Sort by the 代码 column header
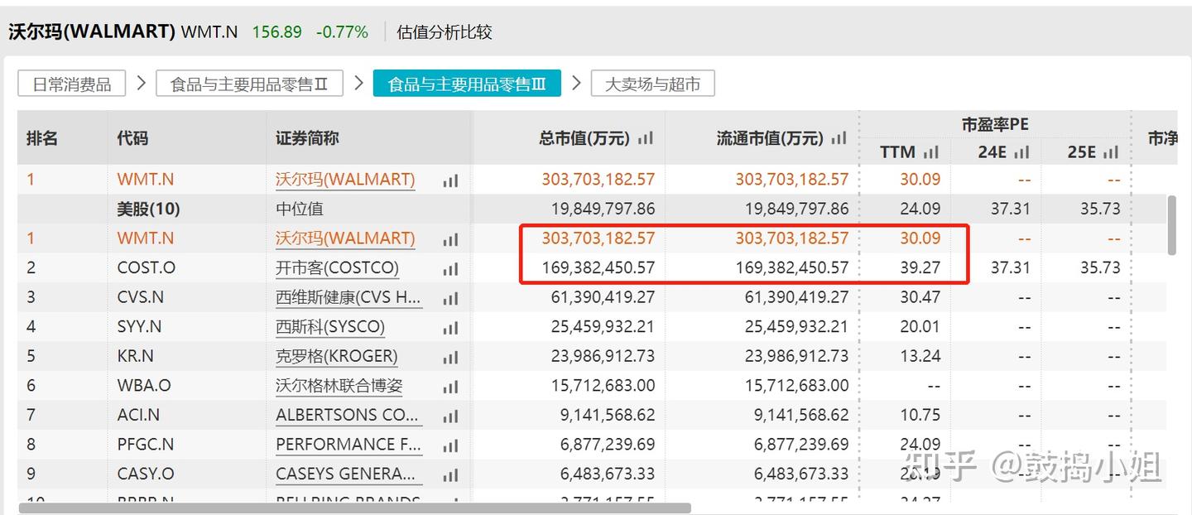The image size is (1192, 515). click(132, 138)
